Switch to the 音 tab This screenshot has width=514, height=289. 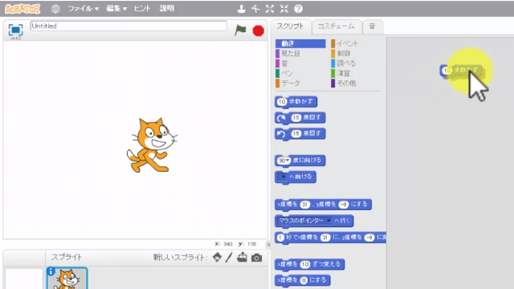pos(372,26)
